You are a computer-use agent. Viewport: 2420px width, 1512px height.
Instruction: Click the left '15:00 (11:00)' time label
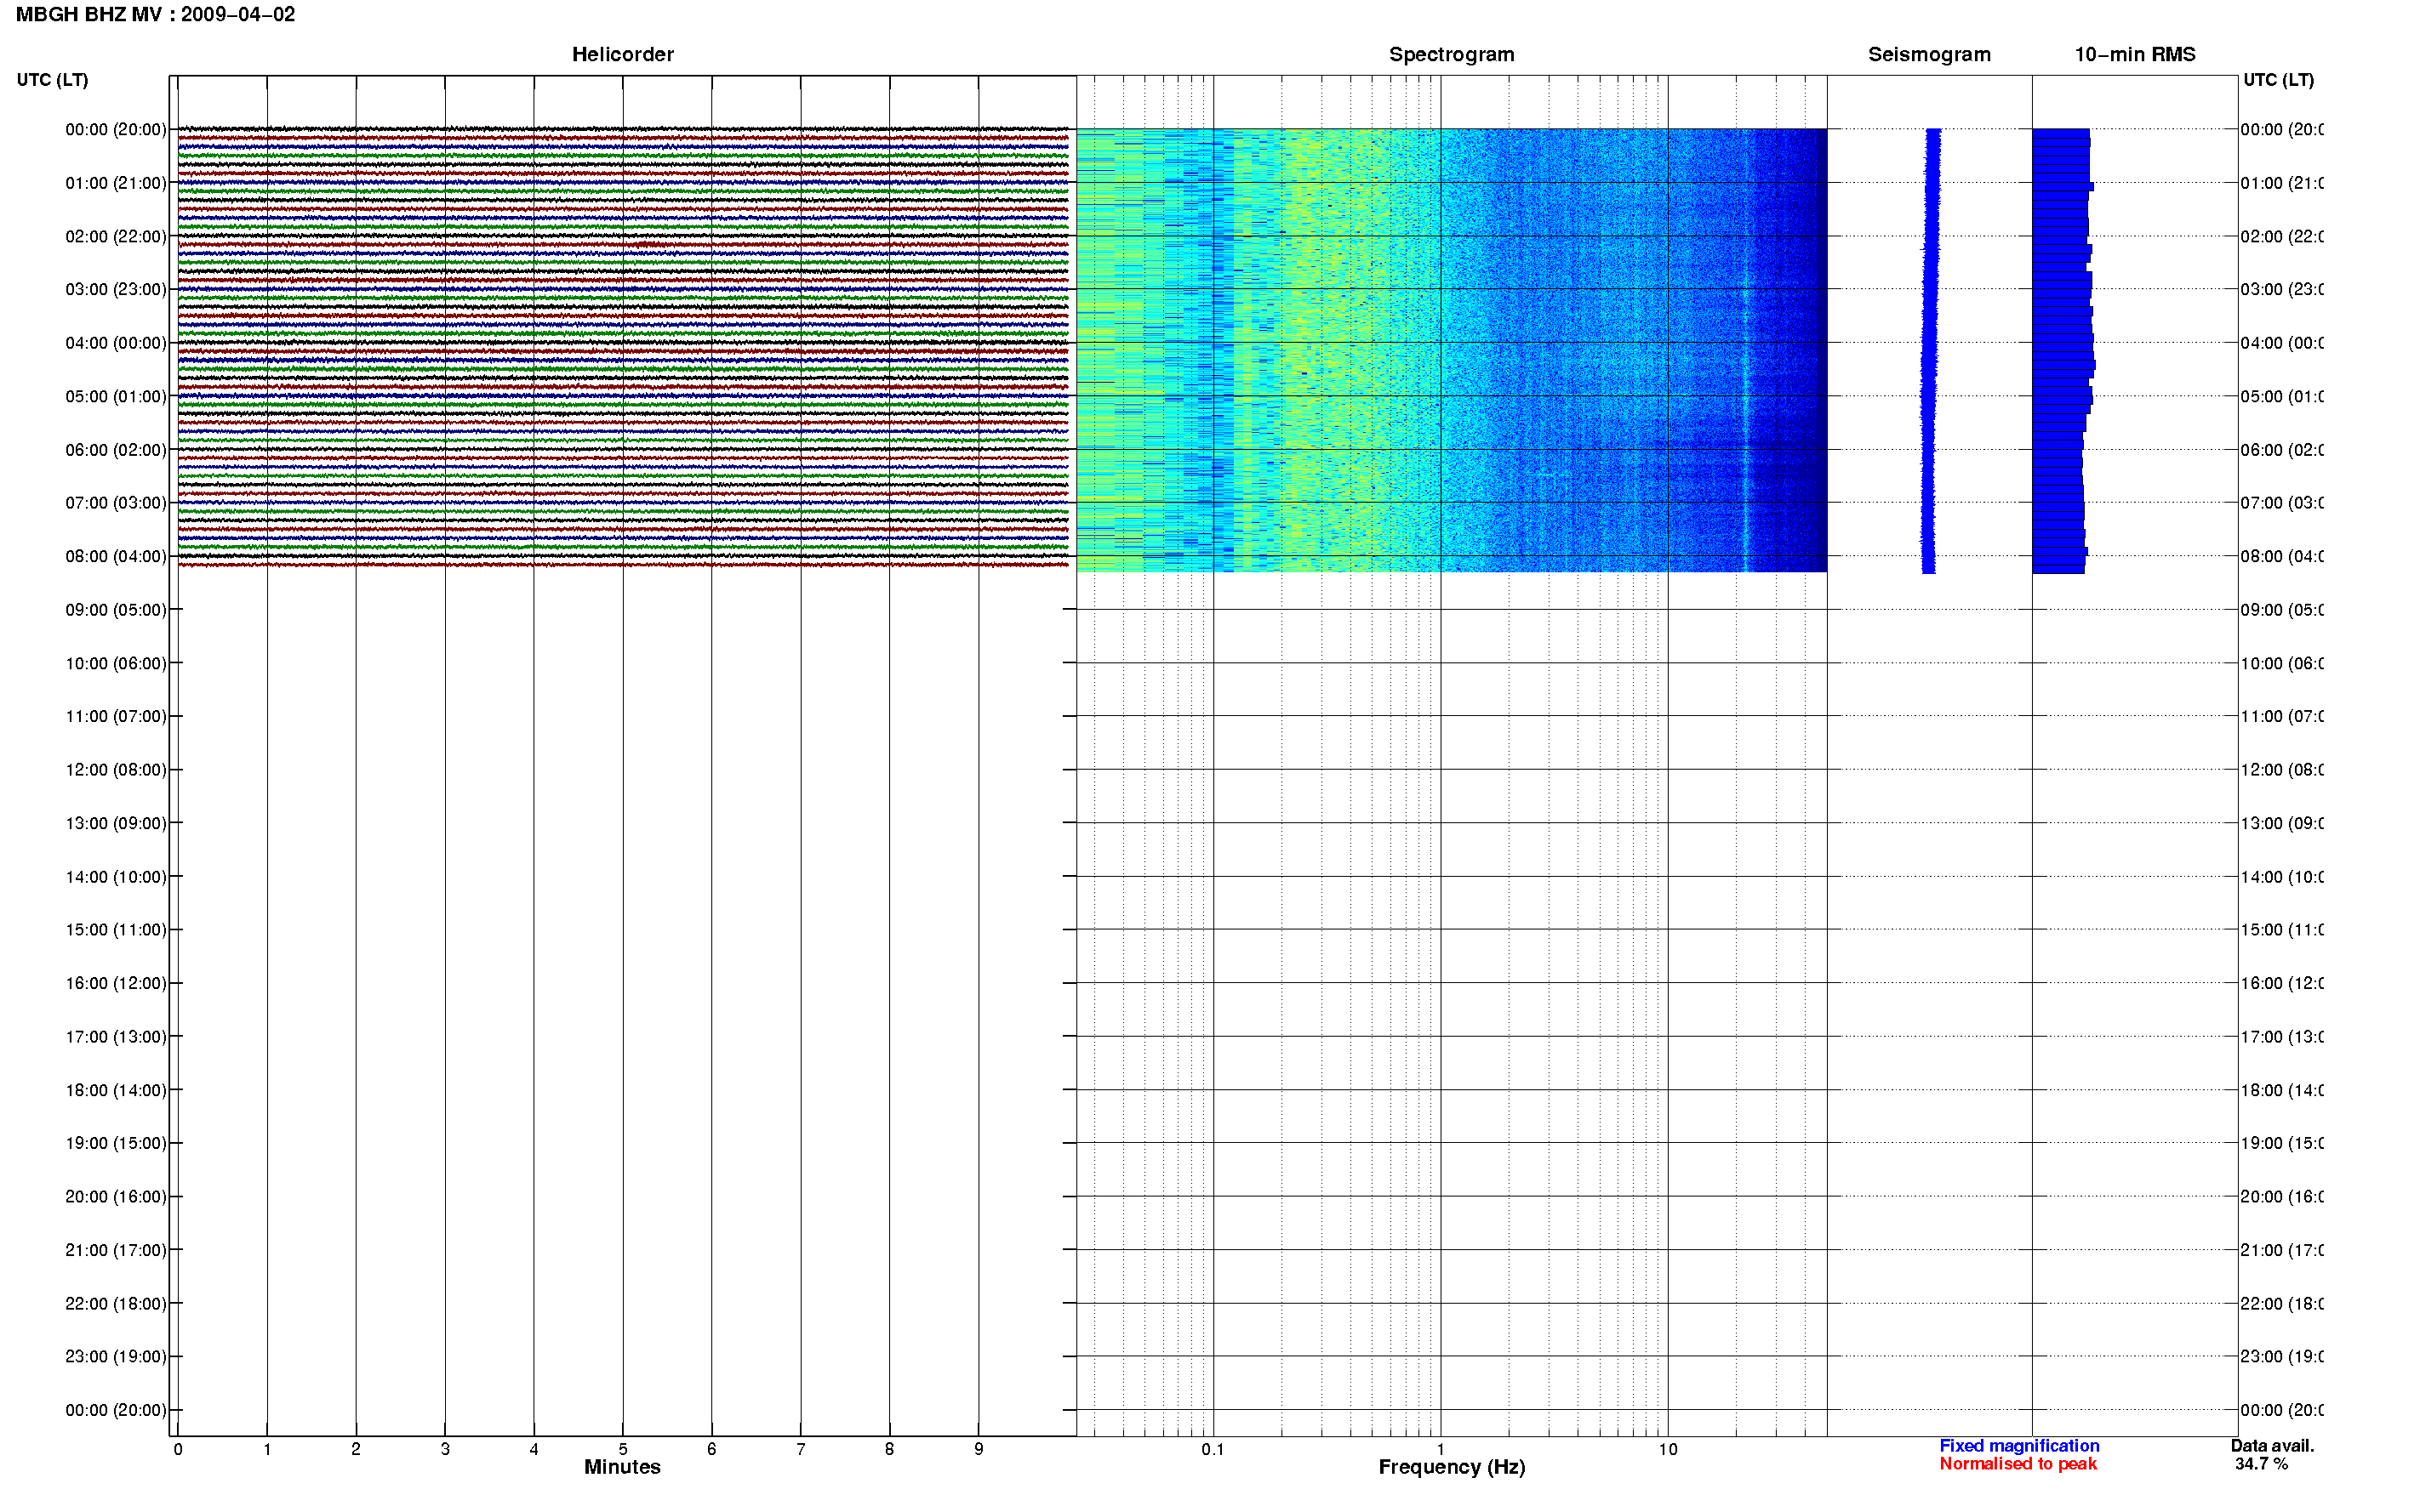[x=116, y=930]
